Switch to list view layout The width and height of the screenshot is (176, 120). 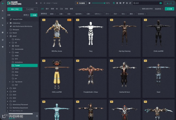(117, 3)
